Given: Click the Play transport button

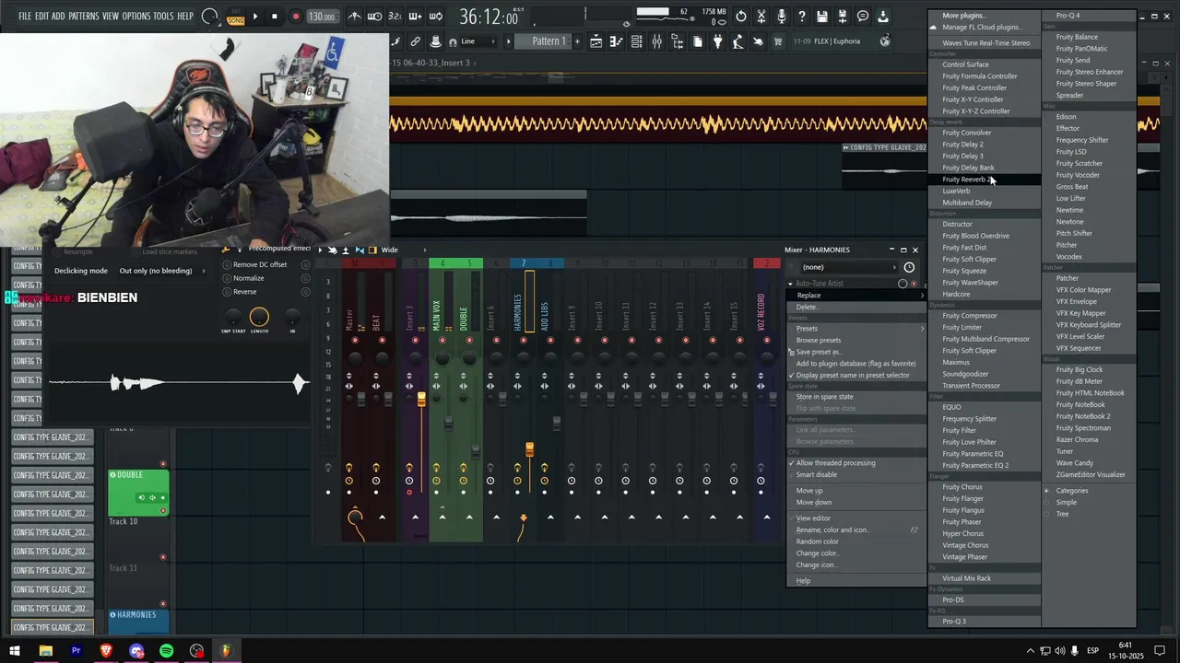Looking at the screenshot, I should pyautogui.click(x=254, y=17).
